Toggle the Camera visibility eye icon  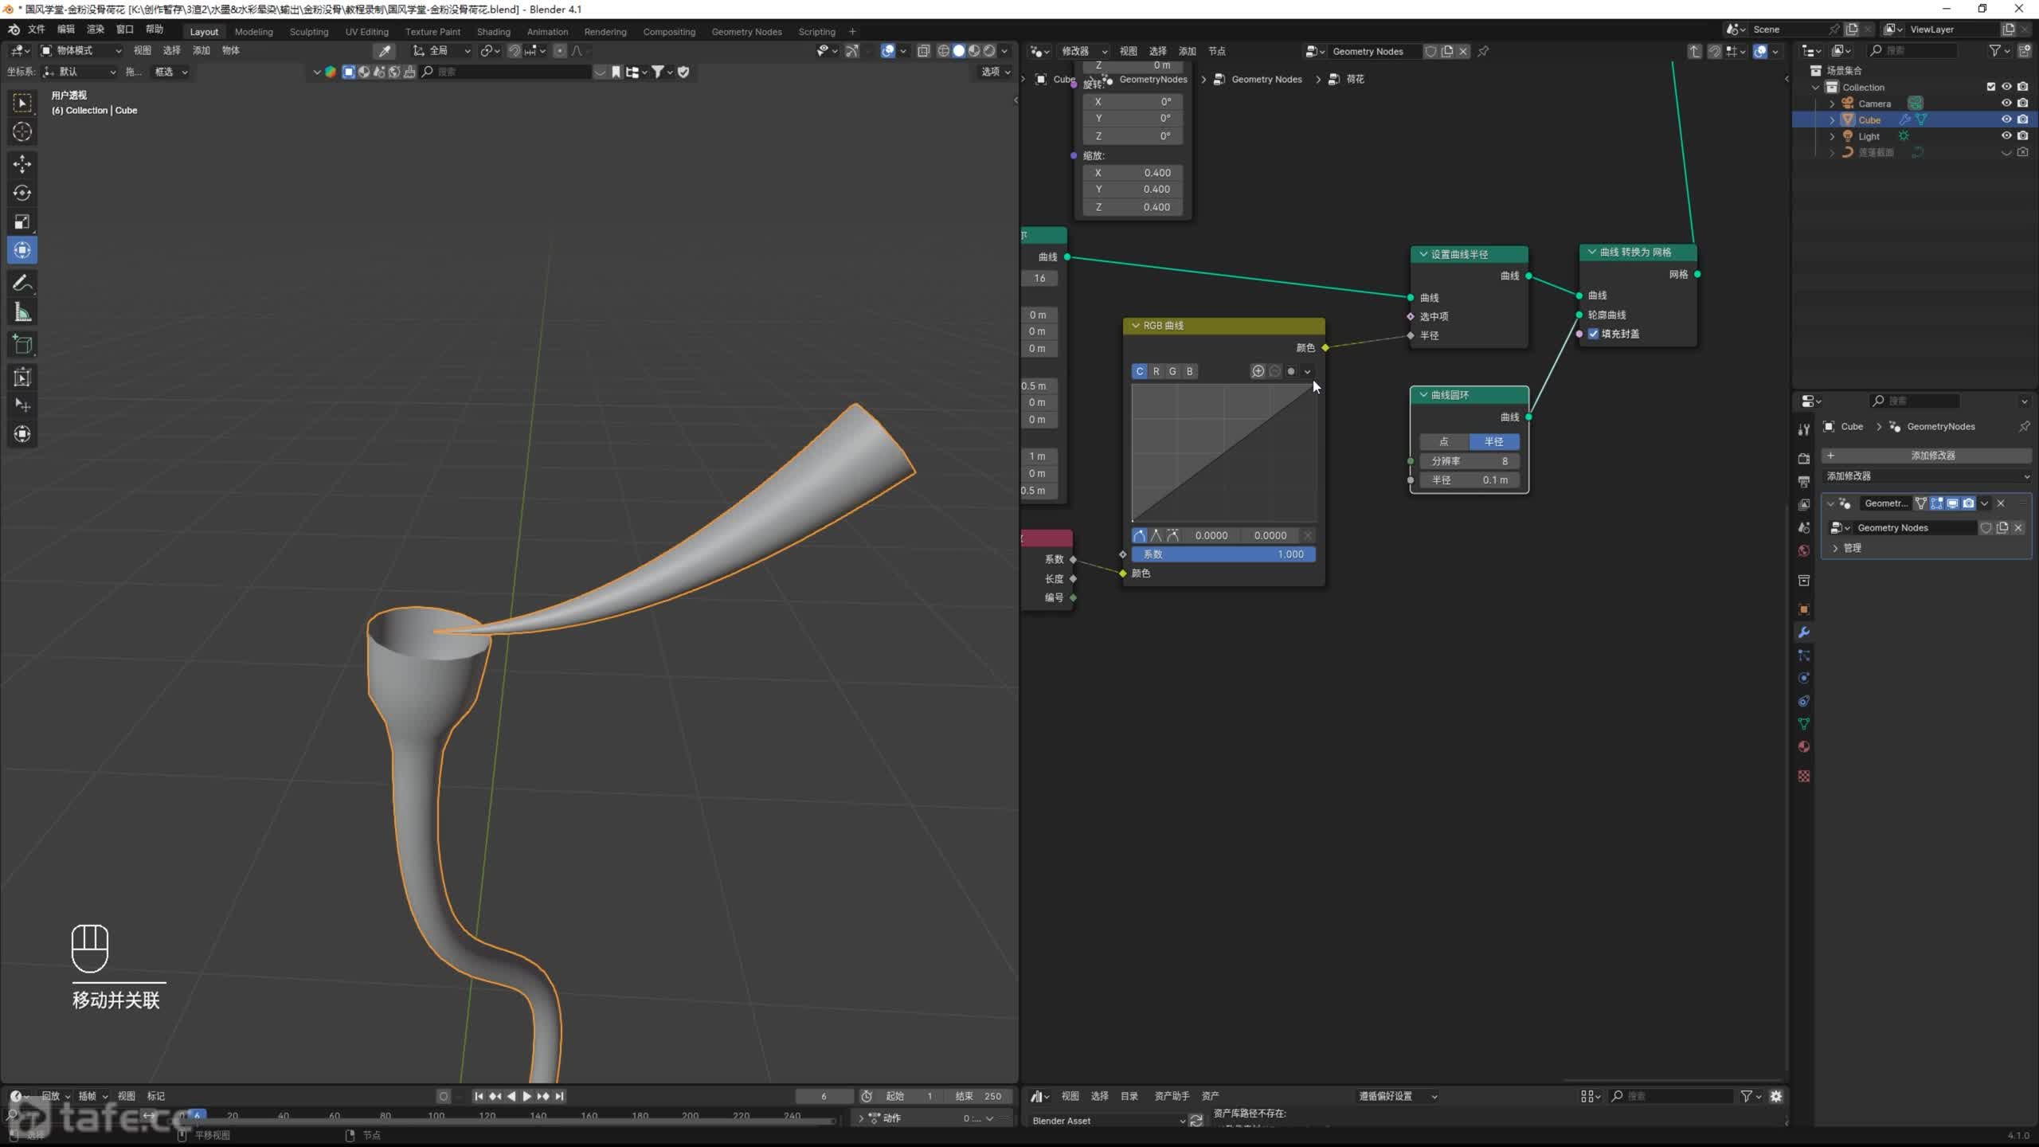(x=2006, y=104)
